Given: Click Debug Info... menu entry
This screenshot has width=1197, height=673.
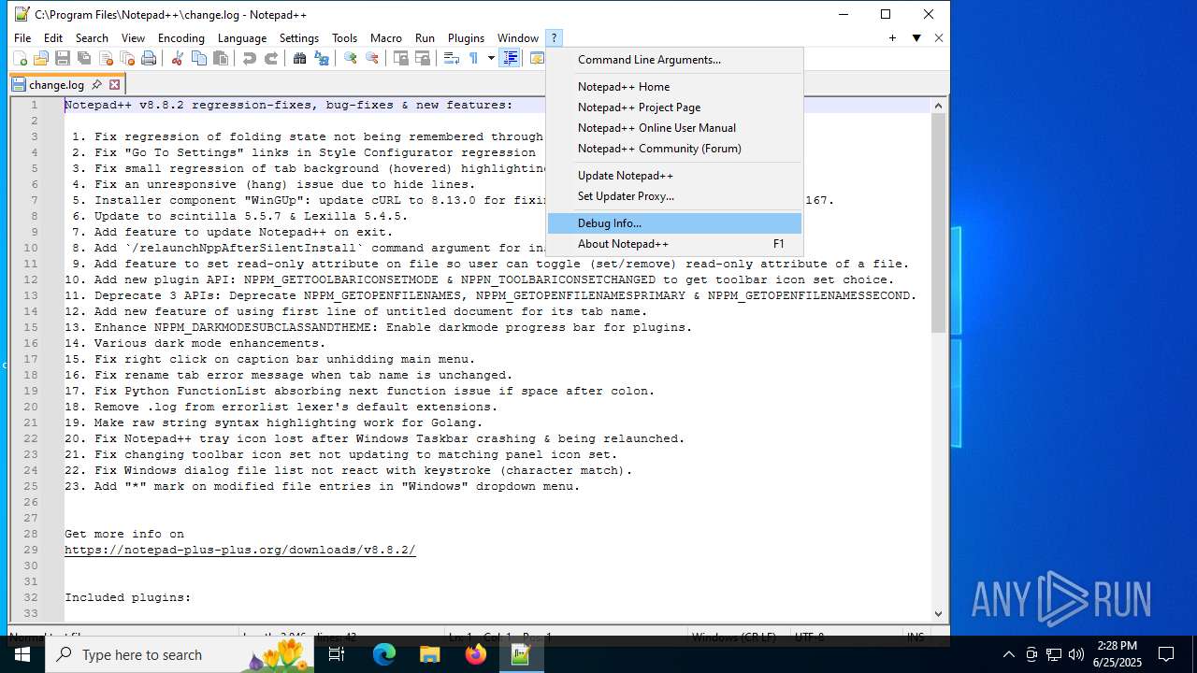Looking at the screenshot, I should click(674, 223).
